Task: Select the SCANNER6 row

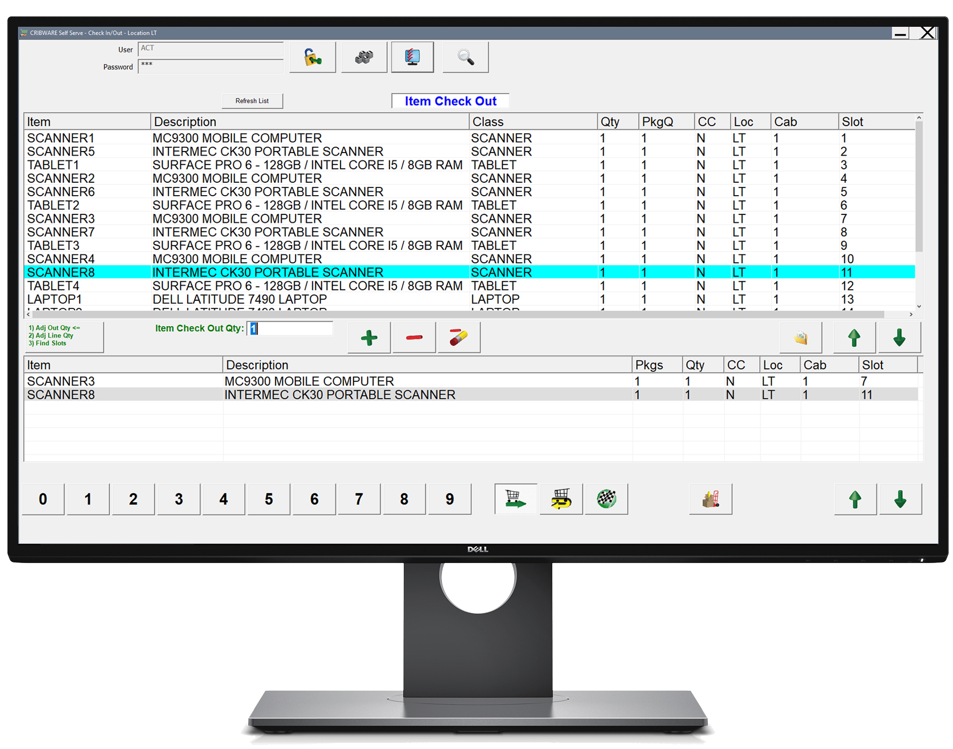Action: [x=469, y=192]
